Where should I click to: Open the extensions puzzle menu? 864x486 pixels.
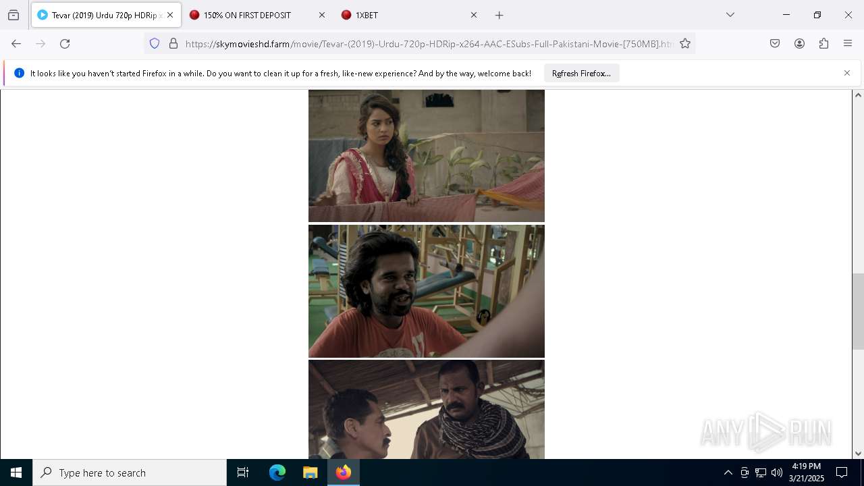823,44
